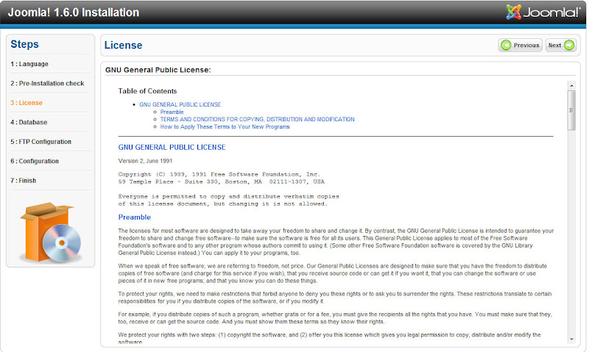Image resolution: width=589 pixels, height=352 pixels.
Task: Open the Language step in the sidebar
Action: coord(29,64)
